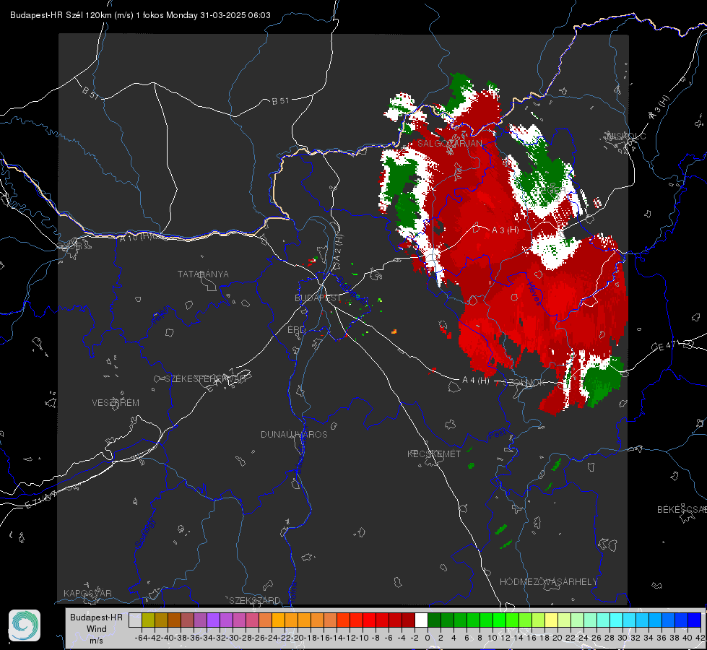Click the DUNAÚJVÁROS city label
This screenshot has width=707, height=650.
pyautogui.click(x=294, y=434)
